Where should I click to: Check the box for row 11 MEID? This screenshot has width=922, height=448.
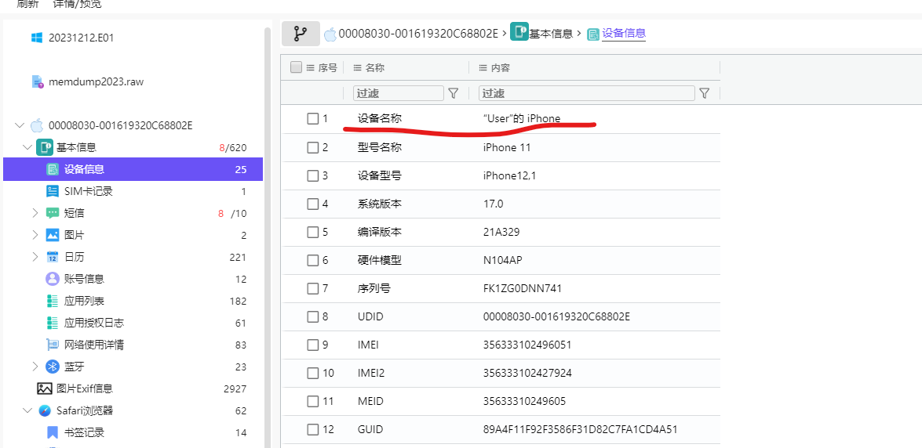312,401
